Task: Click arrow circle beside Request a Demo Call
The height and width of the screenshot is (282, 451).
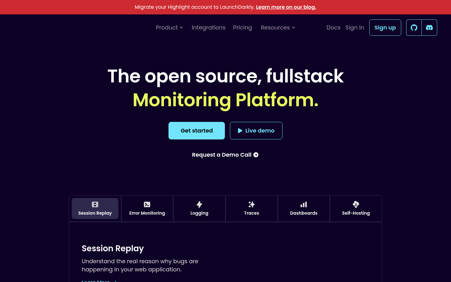Action: 256,155
